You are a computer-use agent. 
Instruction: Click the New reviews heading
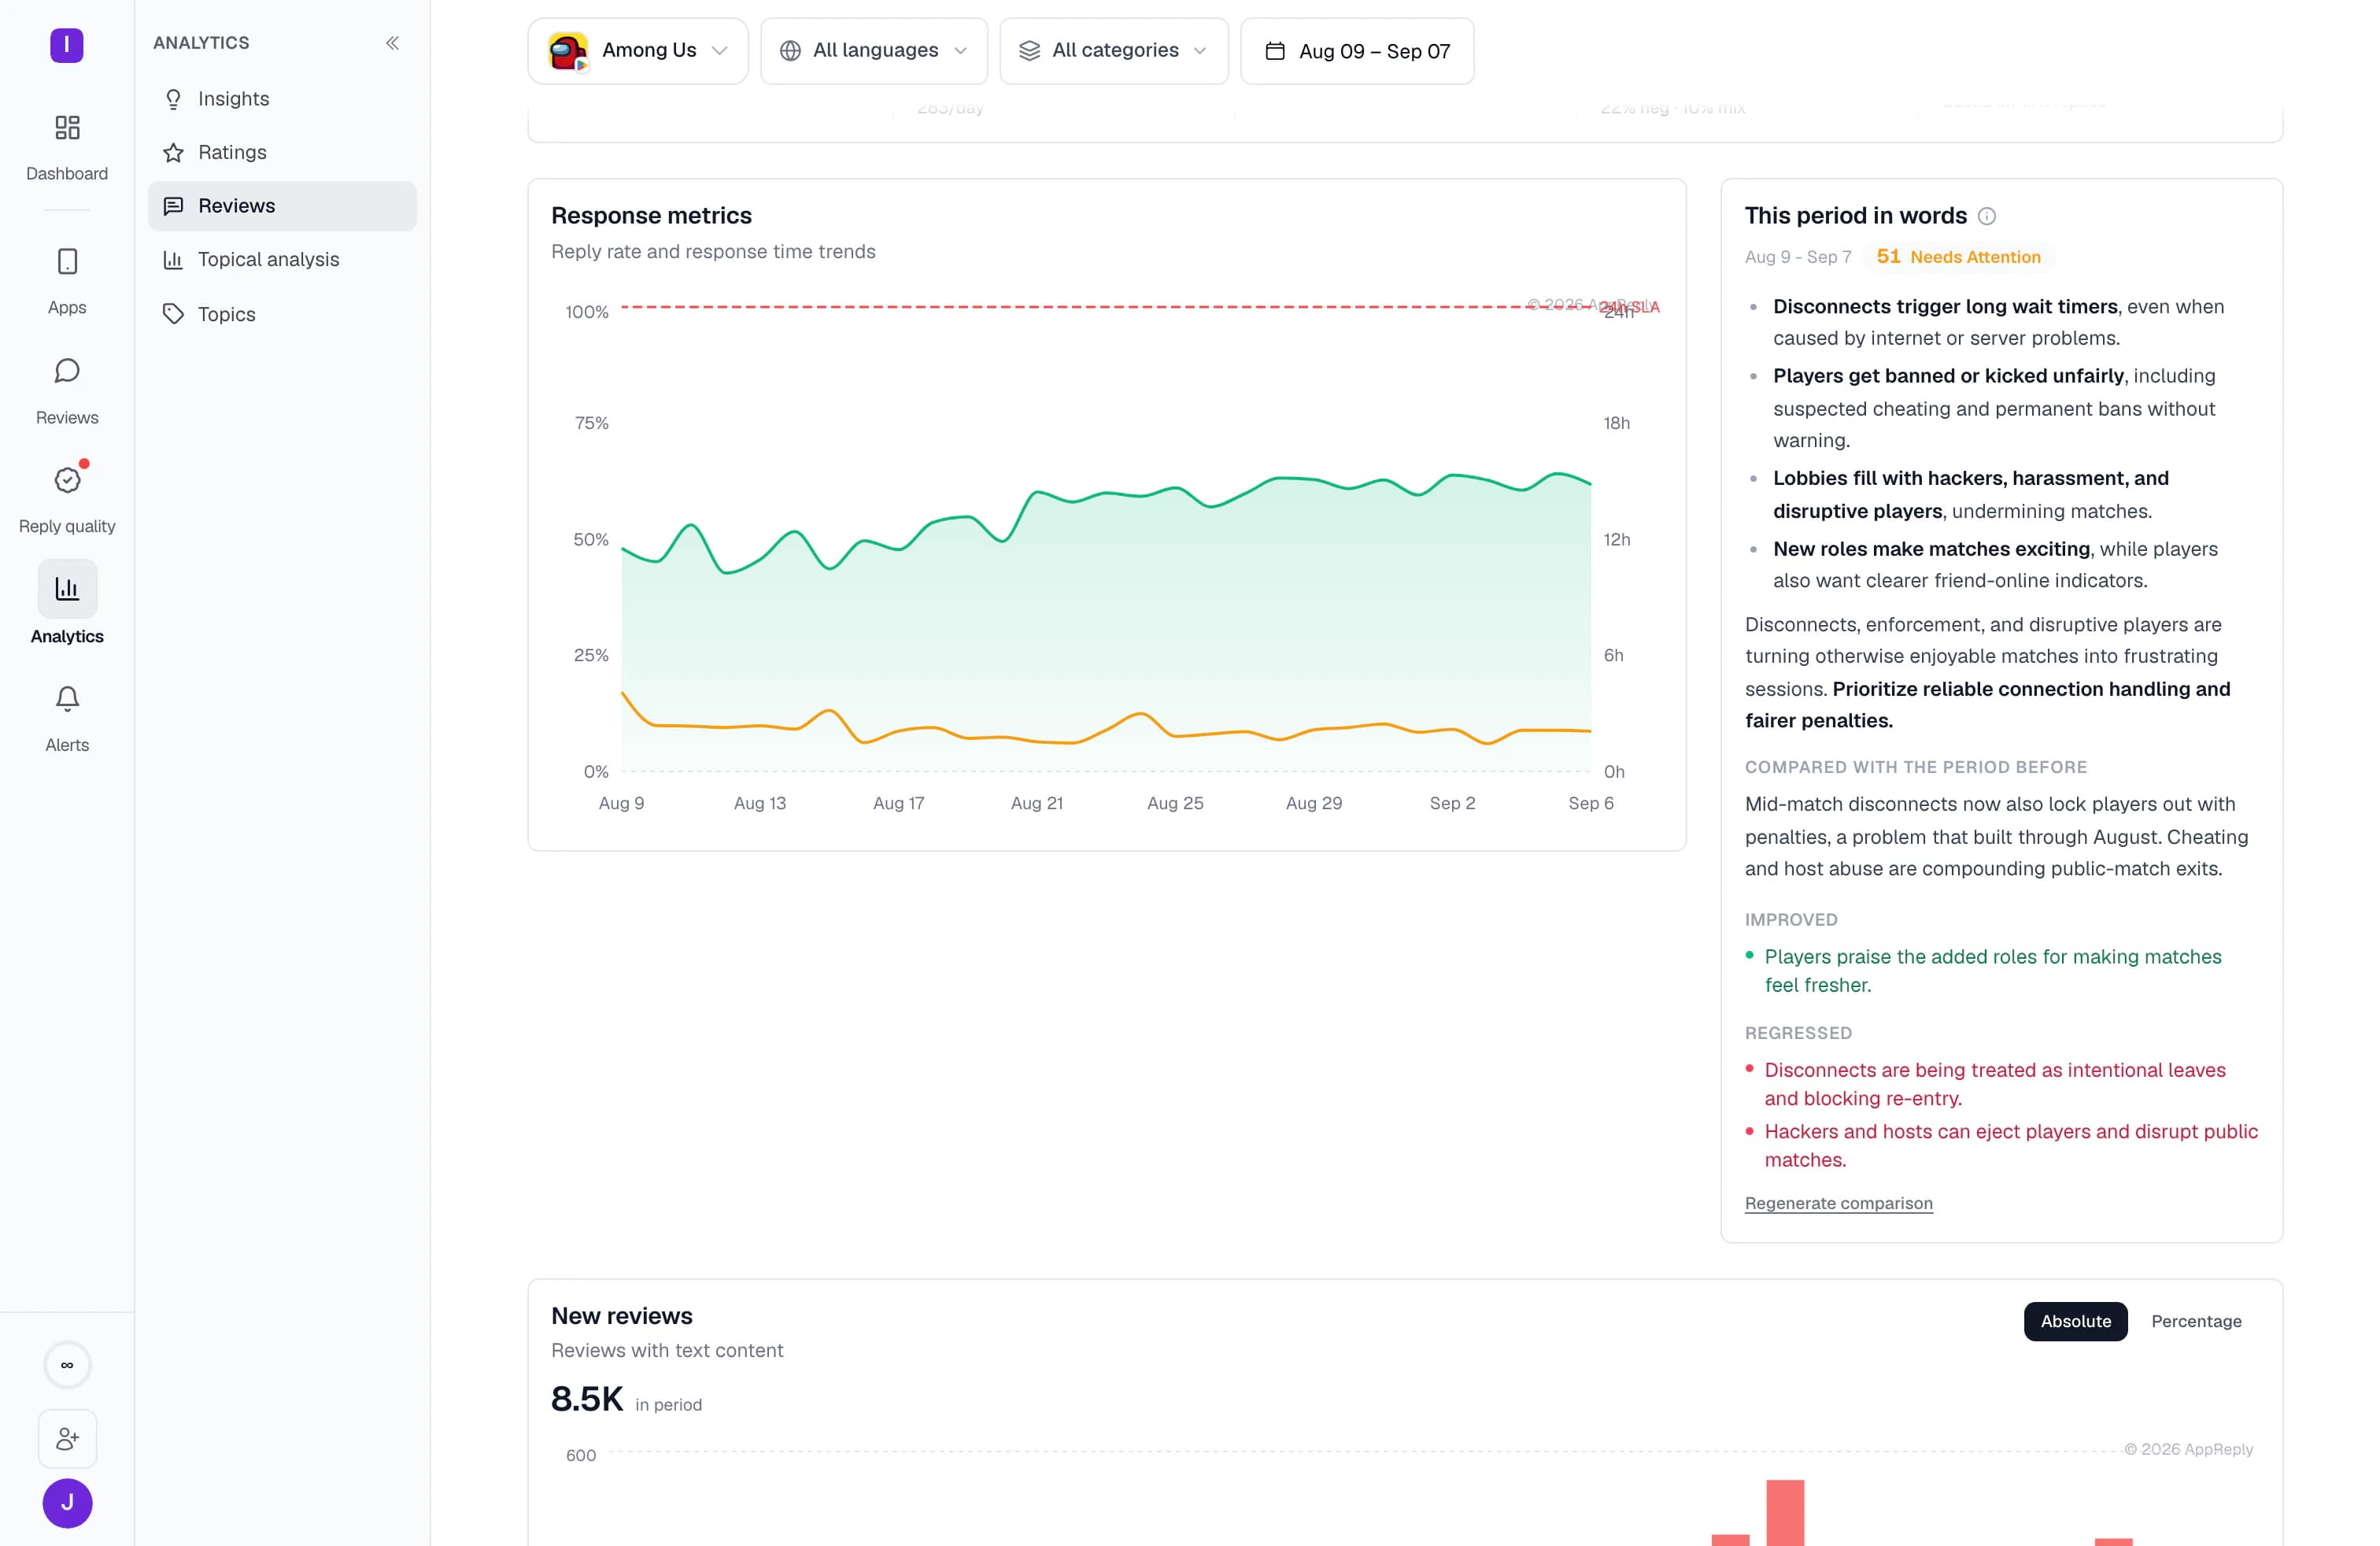tap(621, 1316)
